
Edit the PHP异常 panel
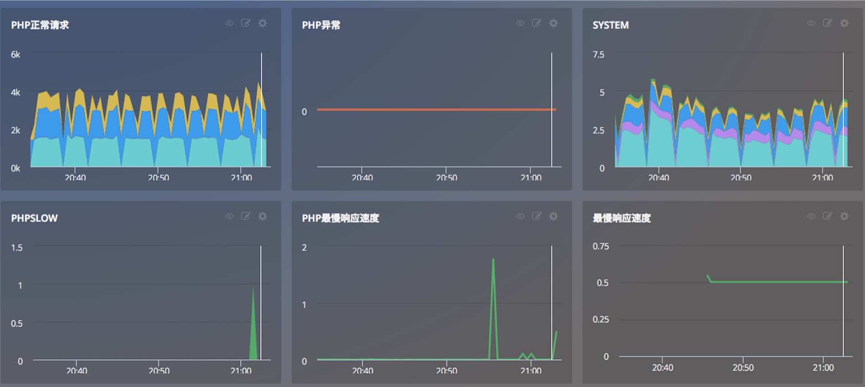tap(536, 23)
